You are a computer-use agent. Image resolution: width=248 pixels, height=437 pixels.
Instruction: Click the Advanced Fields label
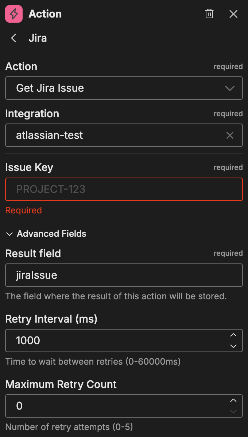(x=51, y=234)
